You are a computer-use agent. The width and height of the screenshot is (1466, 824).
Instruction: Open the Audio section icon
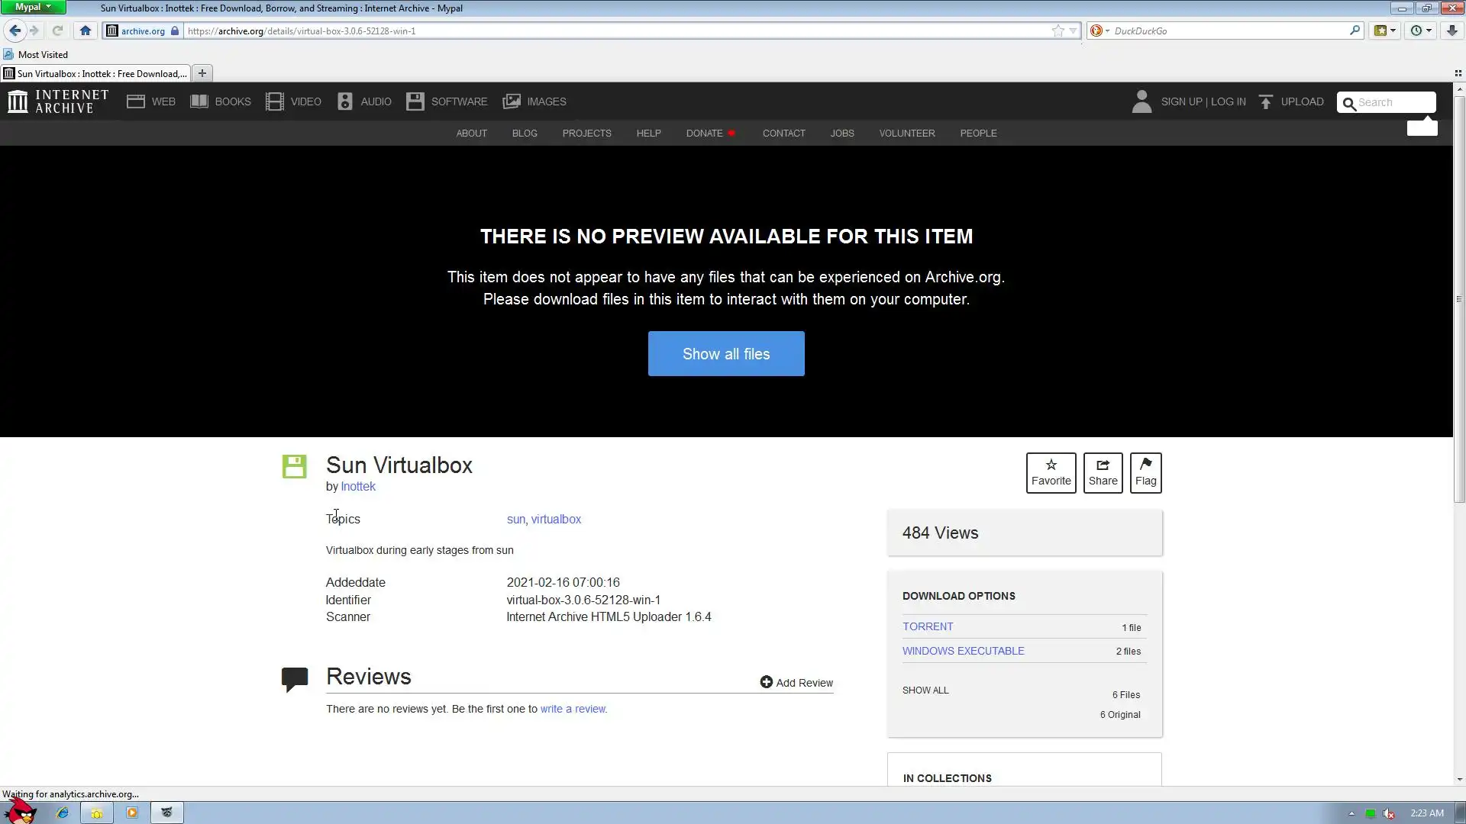click(345, 101)
